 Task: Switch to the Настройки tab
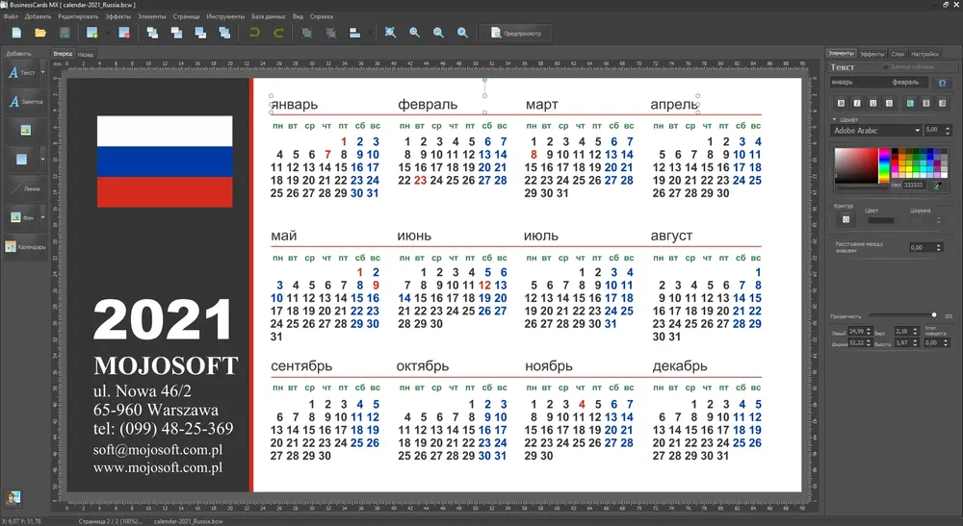pyautogui.click(x=924, y=54)
